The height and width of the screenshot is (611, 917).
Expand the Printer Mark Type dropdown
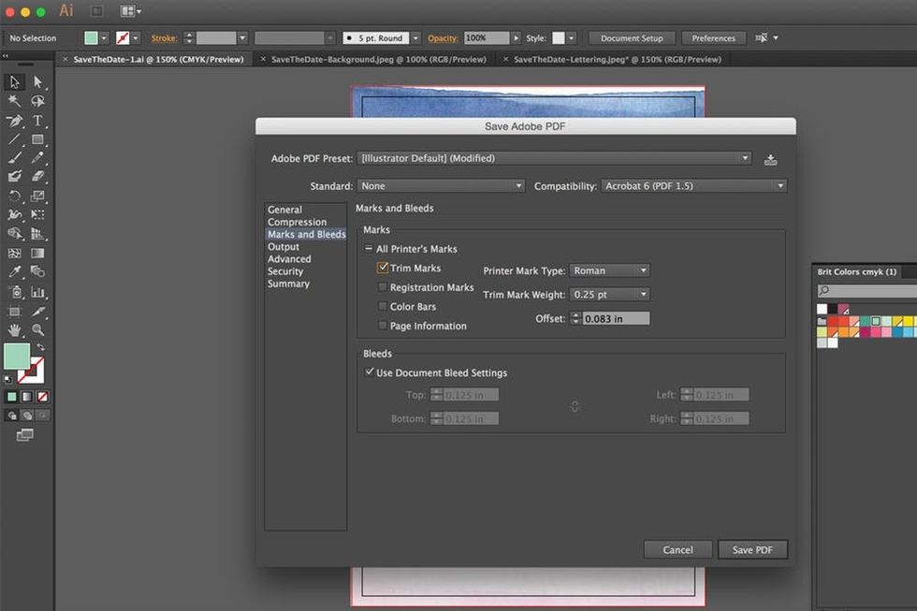[x=609, y=271]
